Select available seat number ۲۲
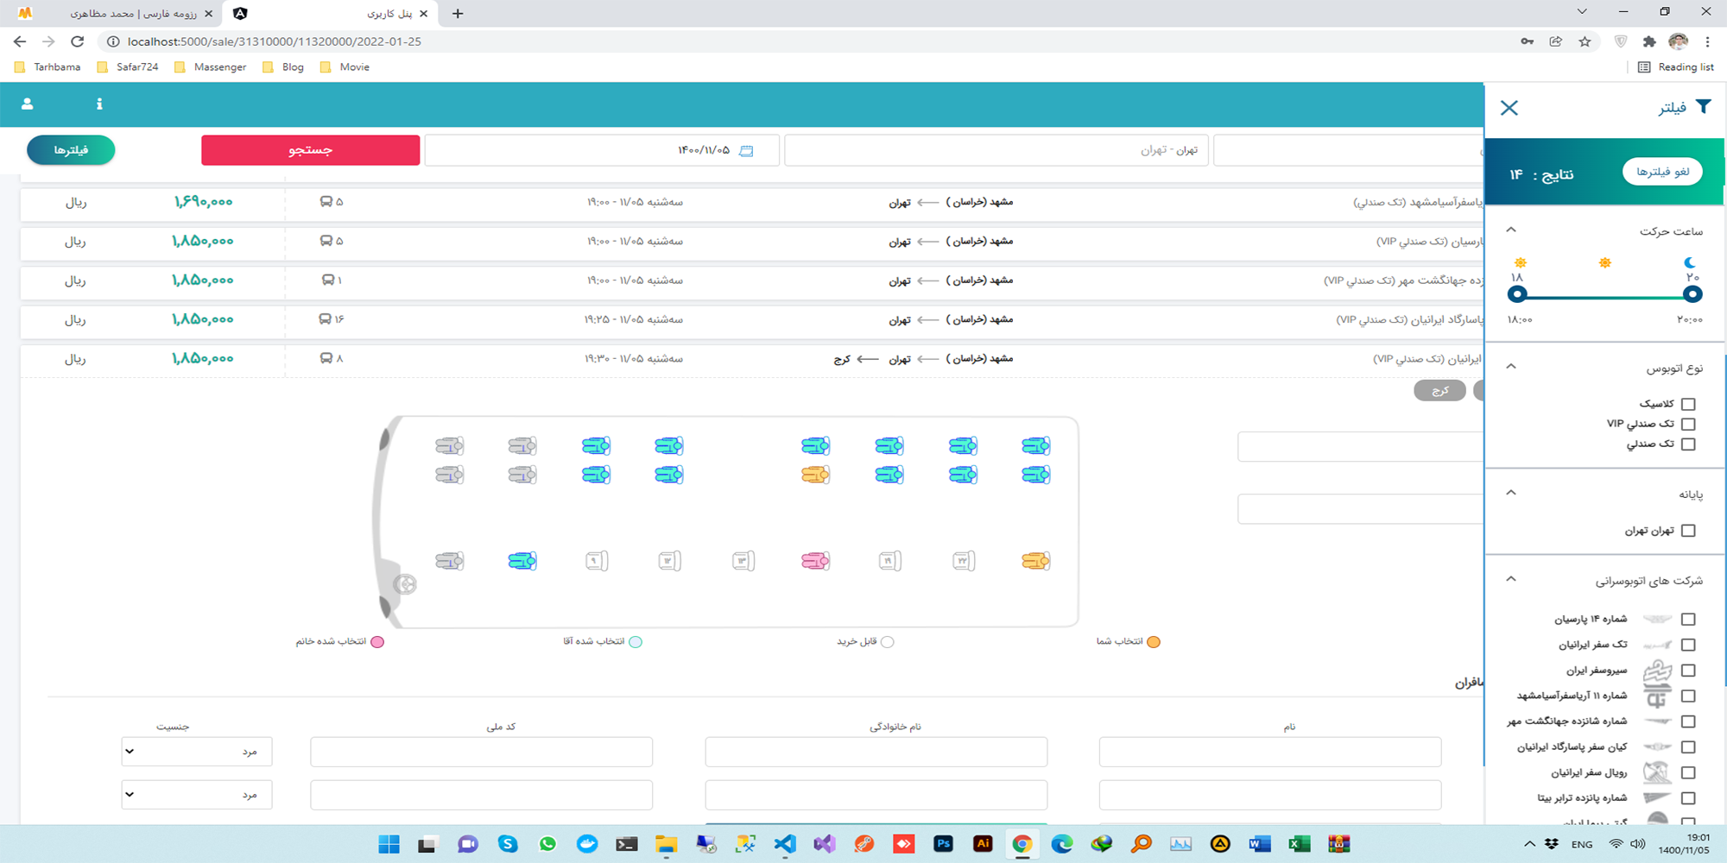The width and height of the screenshot is (1727, 863). point(964,561)
